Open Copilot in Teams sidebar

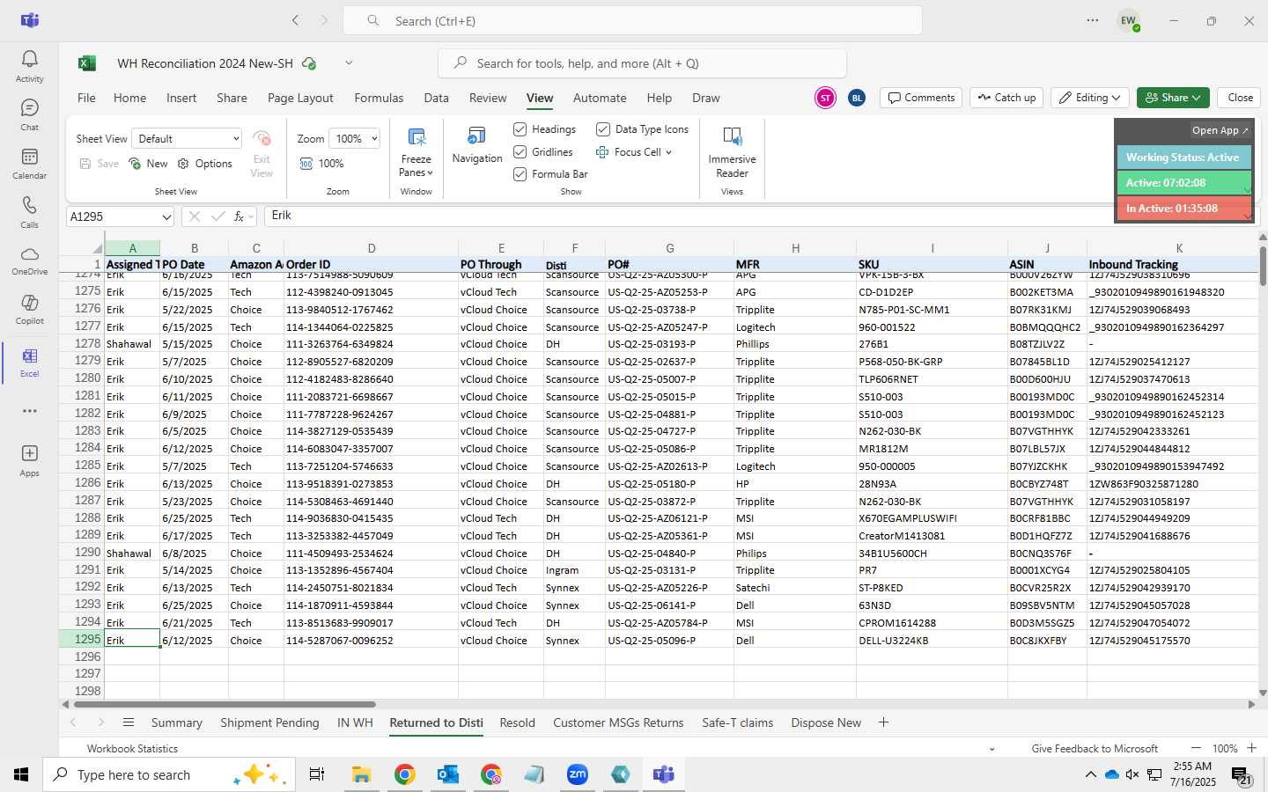29,309
